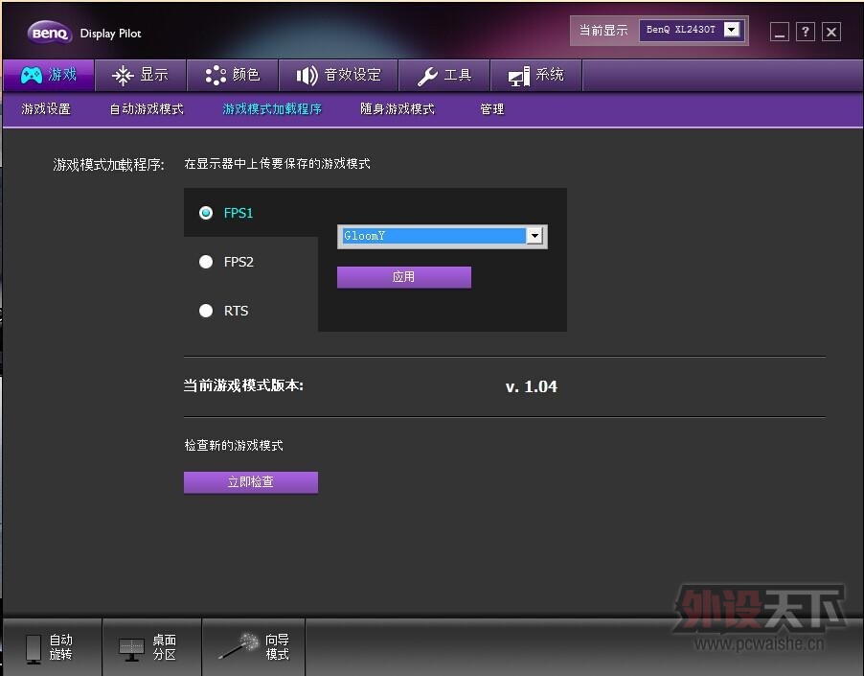This screenshot has width=864, height=676.
Task: Click the BenQ logo
Action: pyautogui.click(x=50, y=34)
